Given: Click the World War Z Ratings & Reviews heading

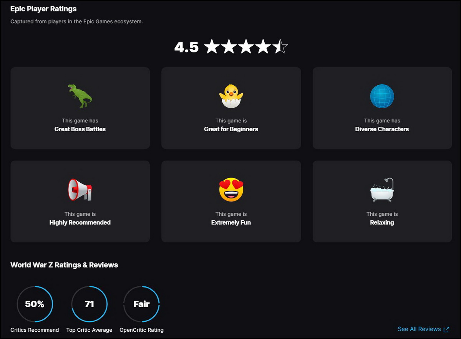Looking at the screenshot, I should [64, 265].
